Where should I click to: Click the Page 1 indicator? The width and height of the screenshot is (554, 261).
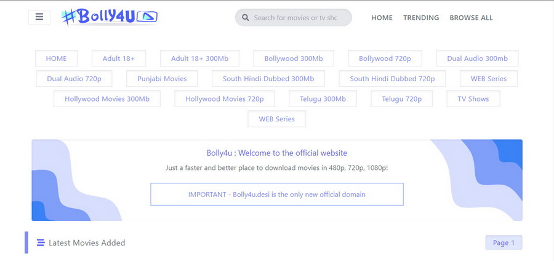pyautogui.click(x=504, y=243)
